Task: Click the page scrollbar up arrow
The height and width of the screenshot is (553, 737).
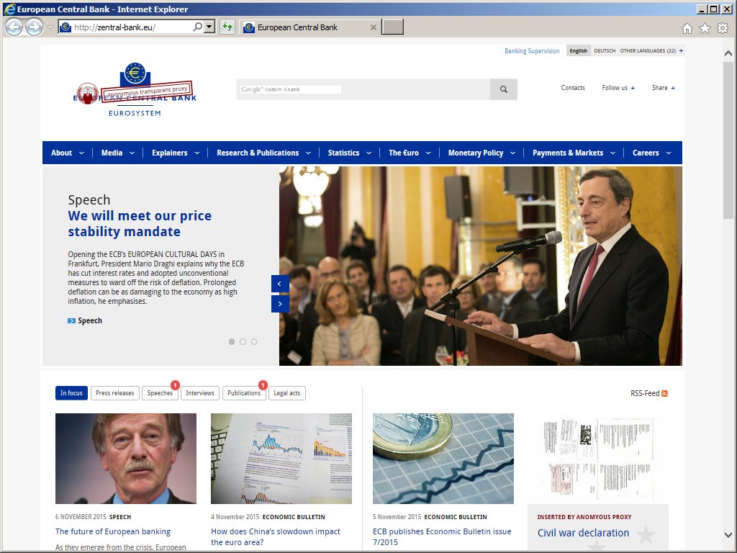Action: pyautogui.click(x=728, y=53)
